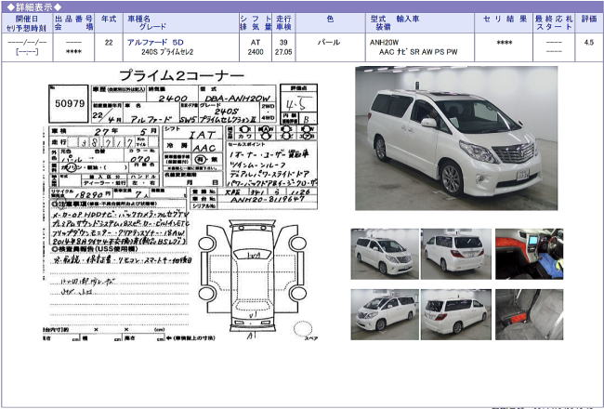The width and height of the screenshot is (604, 409).
Task: Click the ◆詳細表示◆ section header
Action: click(34, 7)
